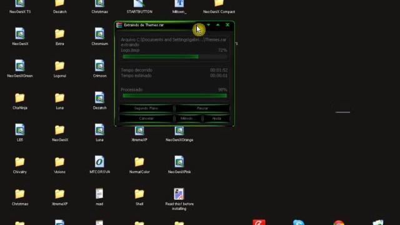This screenshot has width=400, height=225.
Task: Open help with the Ajuda button
Action: coord(217,119)
